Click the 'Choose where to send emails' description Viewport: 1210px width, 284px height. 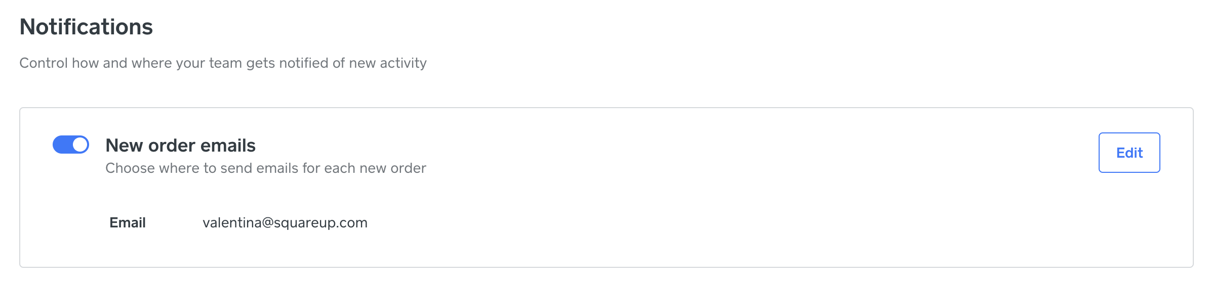coord(265,168)
